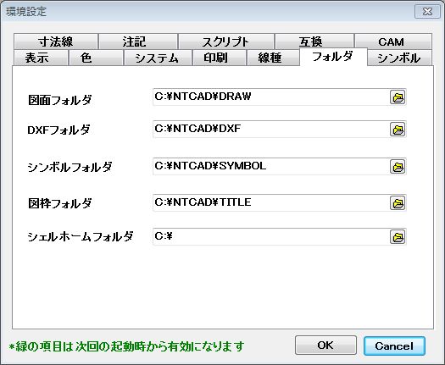Open the 注記 tab
Image resolution: width=445 pixels, height=365 pixels.
(x=138, y=41)
